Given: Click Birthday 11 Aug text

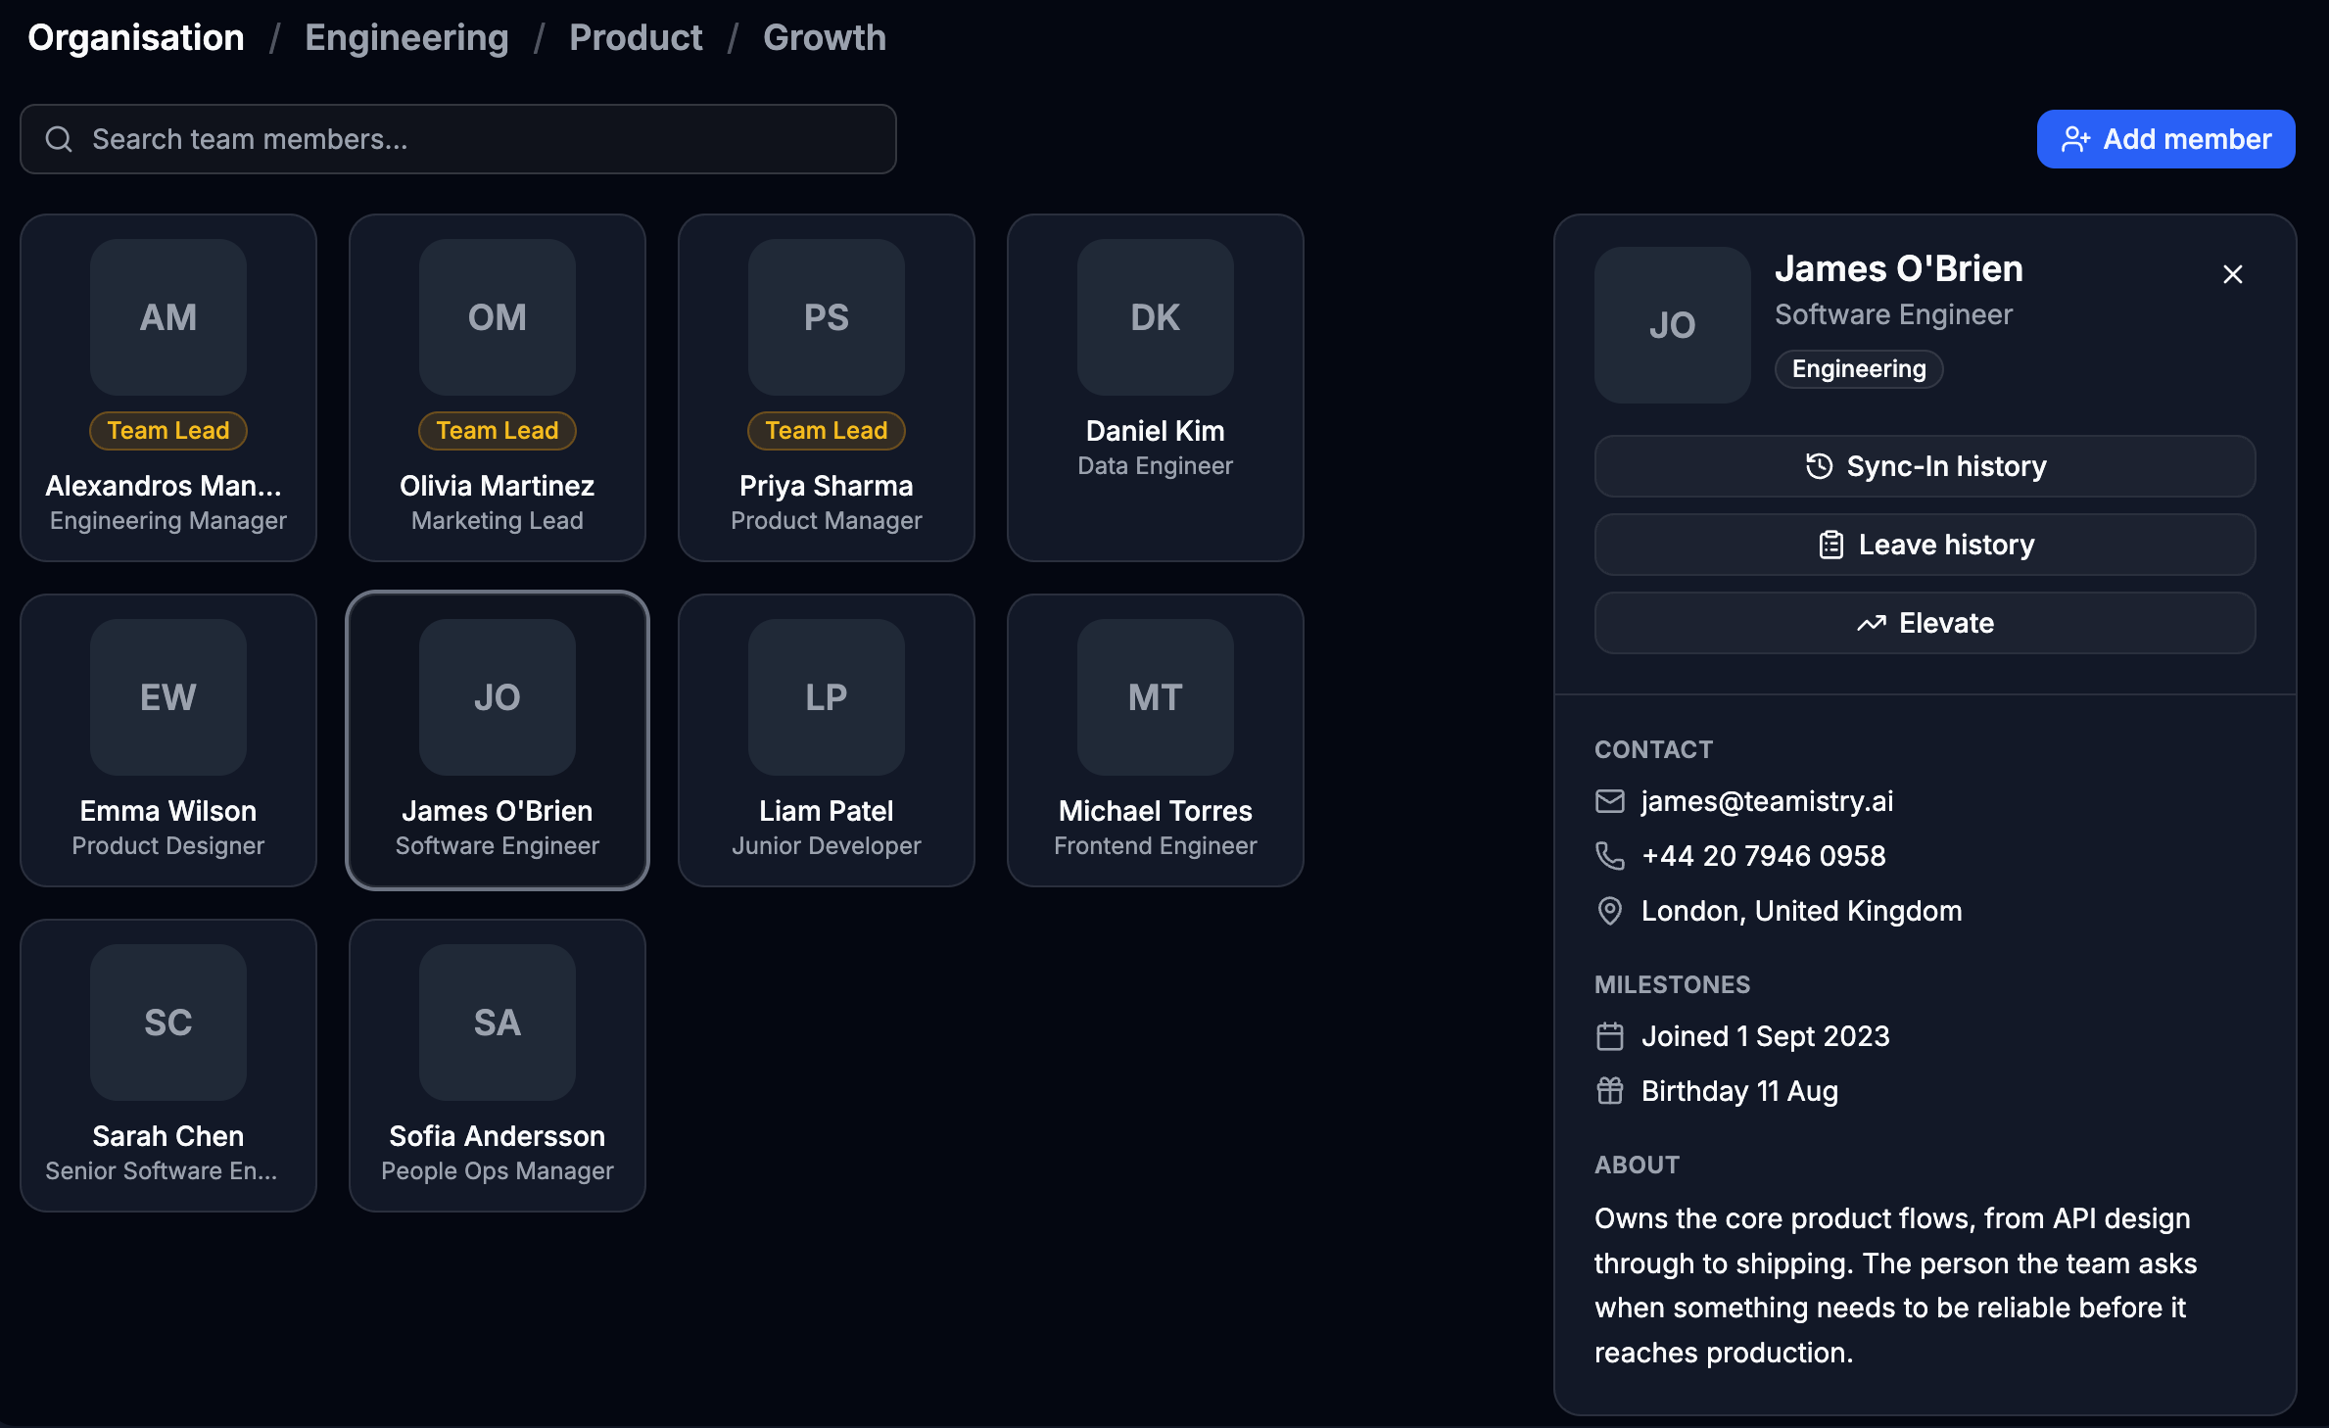Looking at the screenshot, I should coord(1740,1091).
